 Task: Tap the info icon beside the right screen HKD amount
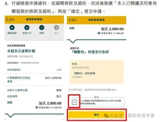(99, 33)
